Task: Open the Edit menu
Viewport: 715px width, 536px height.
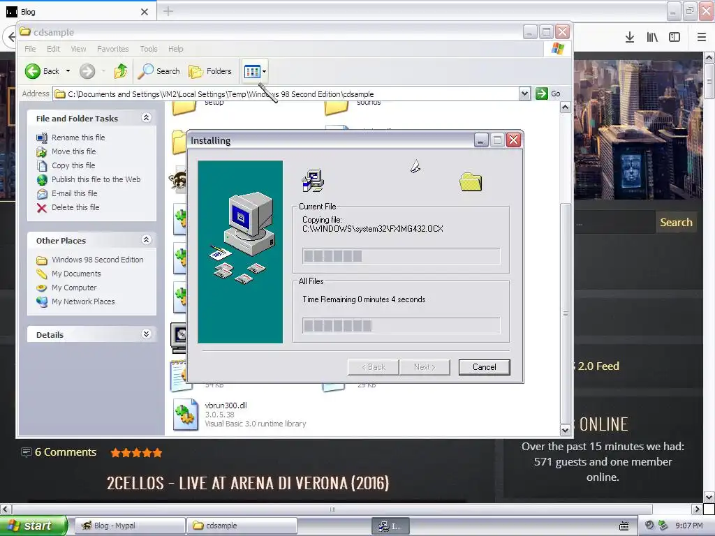Action: tap(53, 49)
